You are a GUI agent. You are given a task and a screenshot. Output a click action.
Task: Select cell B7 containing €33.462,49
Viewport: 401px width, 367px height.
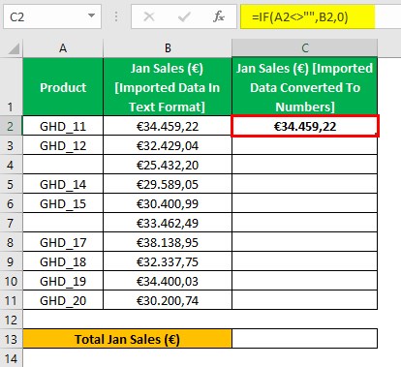(168, 223)
